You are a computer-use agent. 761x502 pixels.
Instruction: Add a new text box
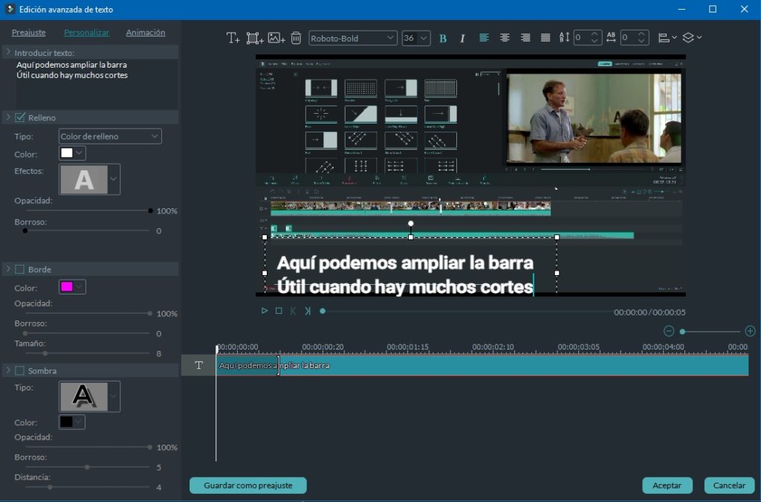coord(233,38)
